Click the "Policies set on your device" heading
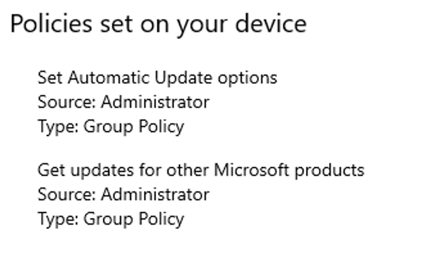 point(158,24)
